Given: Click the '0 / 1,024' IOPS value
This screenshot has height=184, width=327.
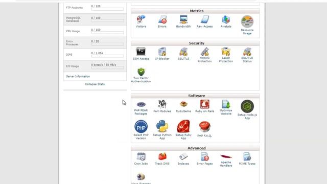Looking at the screenshot, I should 97,53.
